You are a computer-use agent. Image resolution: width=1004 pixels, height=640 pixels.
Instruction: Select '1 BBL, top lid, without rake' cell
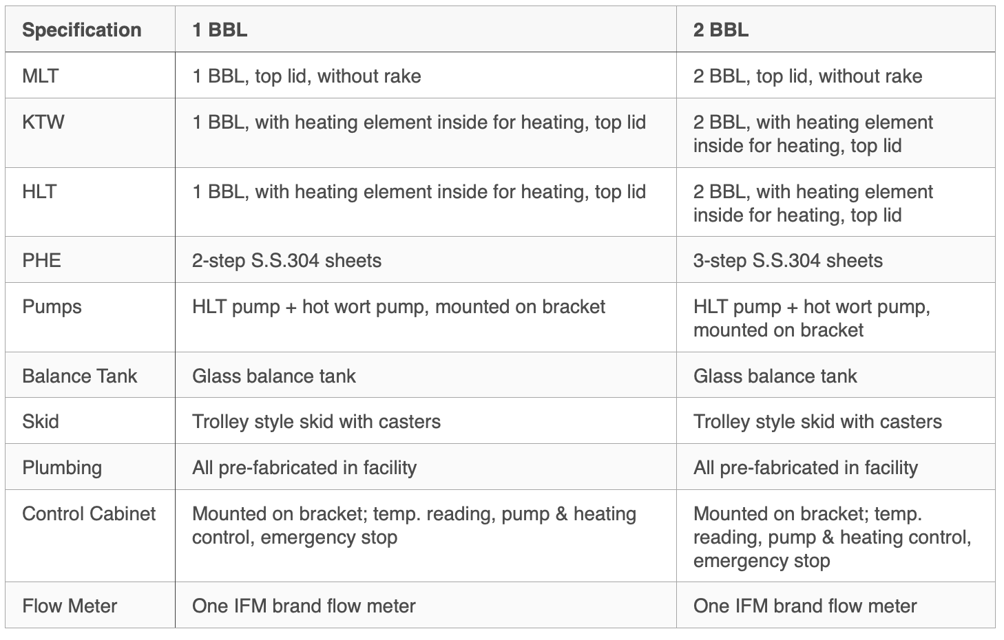(x=306, y=76)
